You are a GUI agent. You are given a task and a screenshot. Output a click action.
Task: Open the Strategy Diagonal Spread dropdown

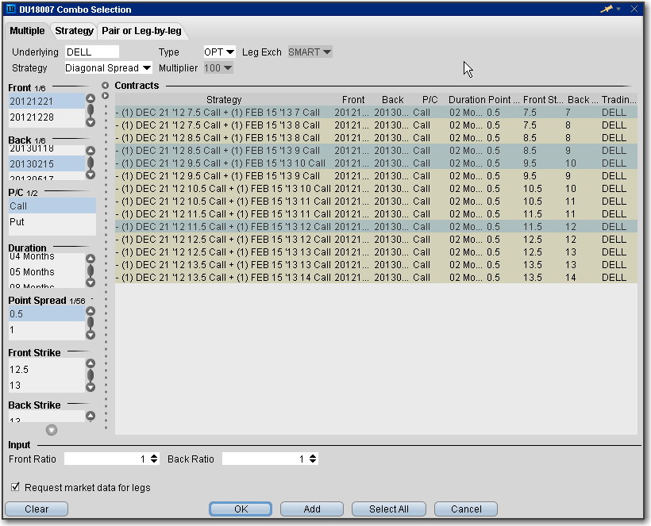pyautogui.click(x=108, y=68)
